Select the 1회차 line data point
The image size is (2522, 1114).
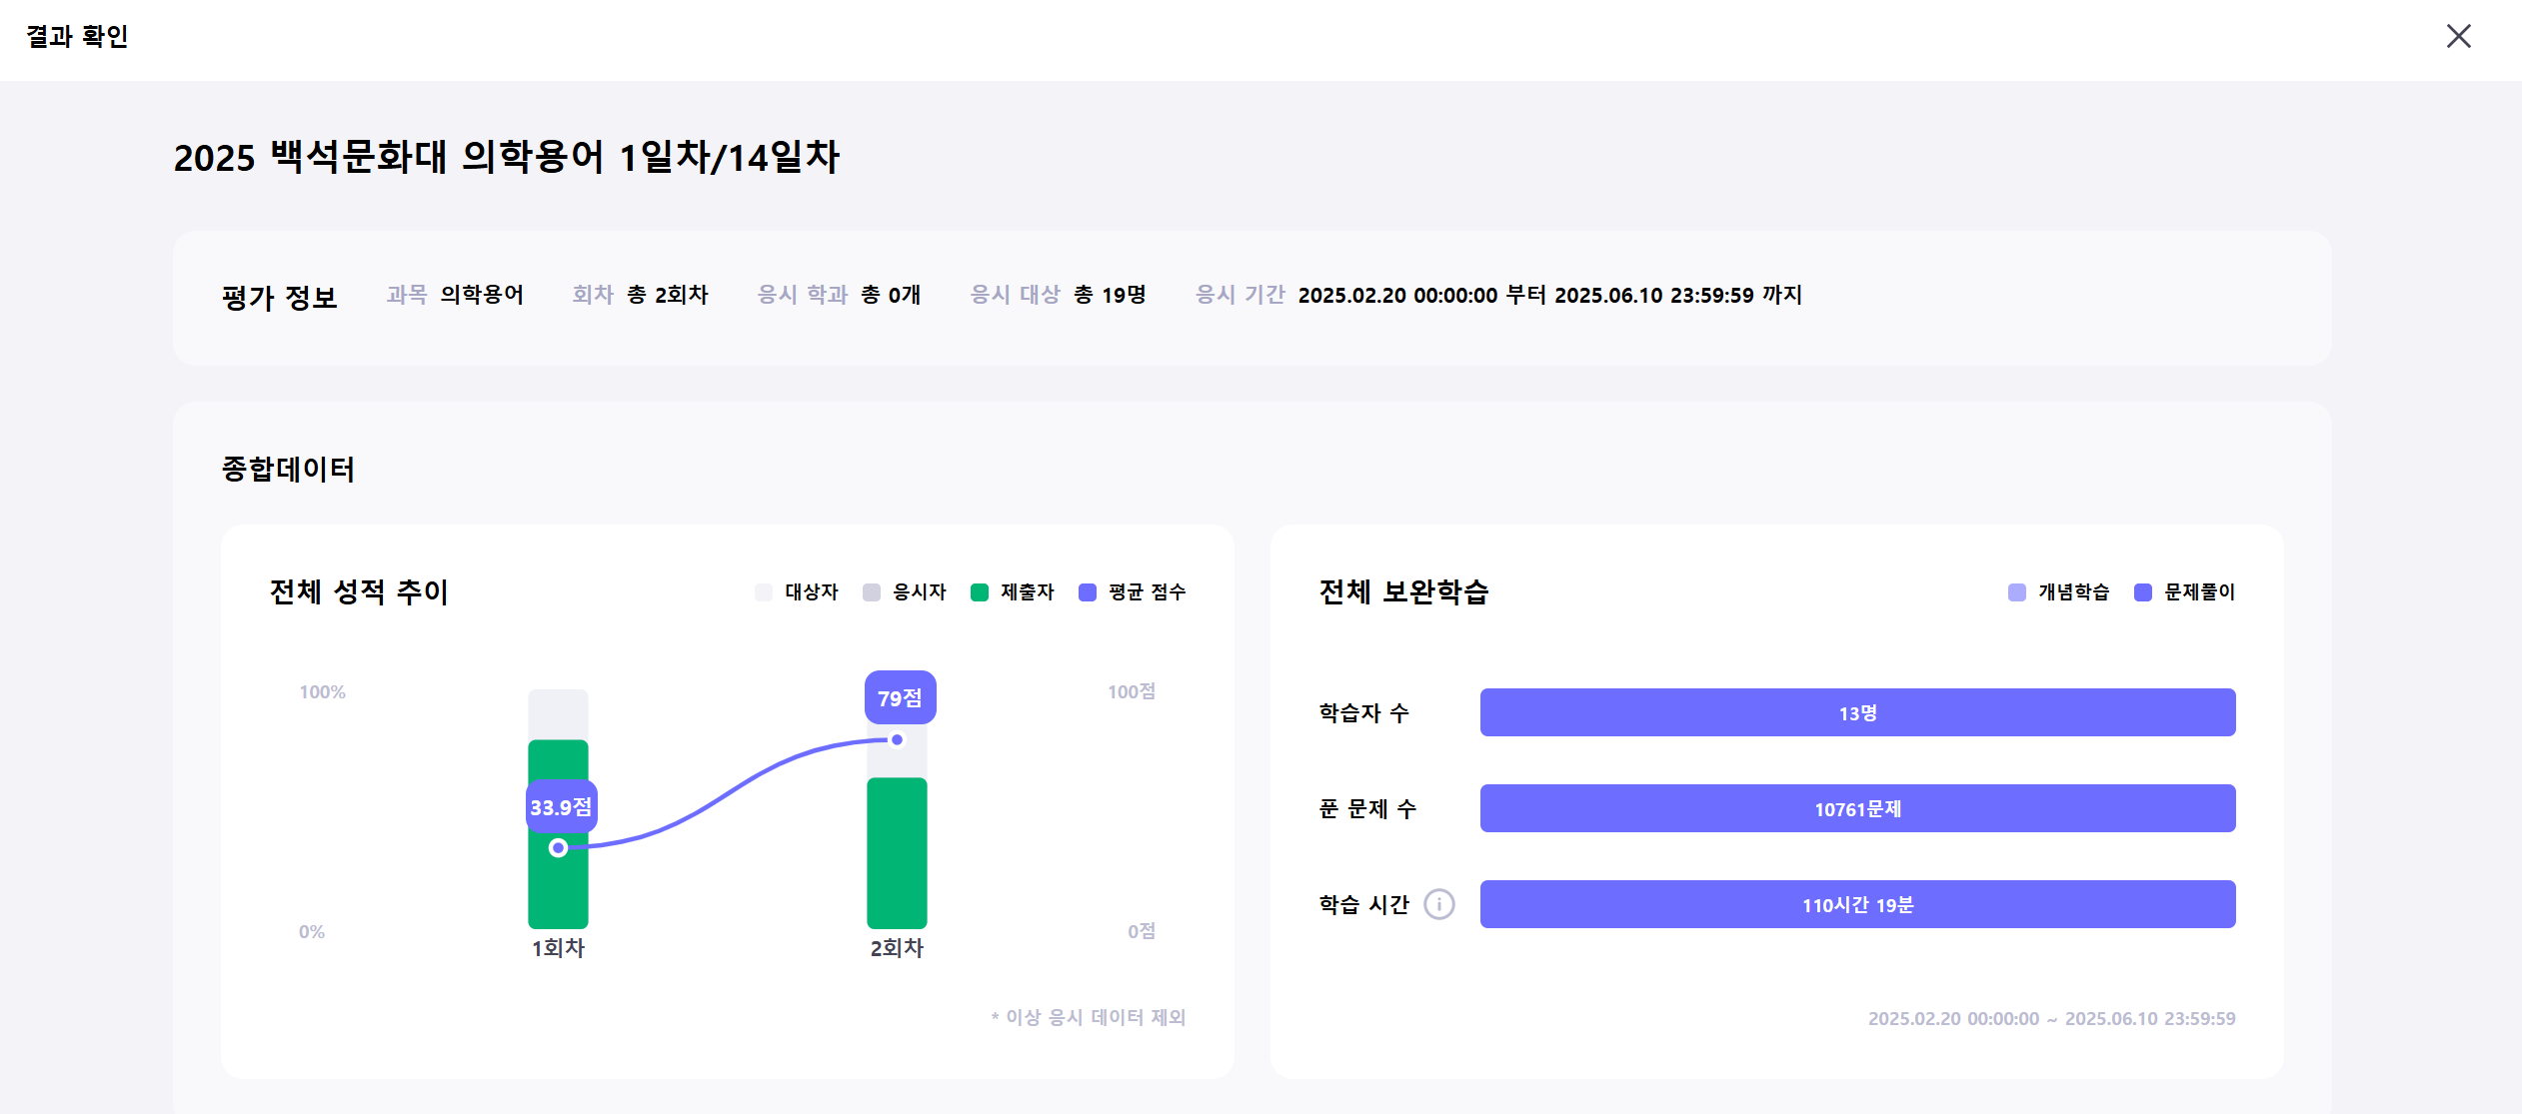pyautogui.click(x=559, y=848)
